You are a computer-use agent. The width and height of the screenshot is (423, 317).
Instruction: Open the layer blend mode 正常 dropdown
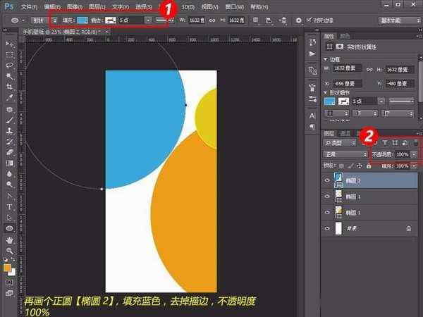point(343,154)
